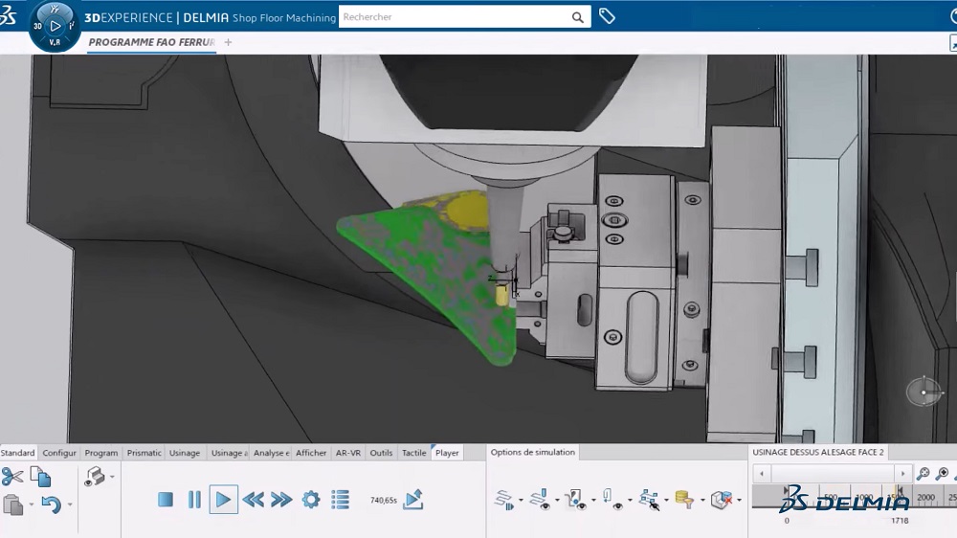Click the timeline horizontal scrollbar track
Screen dimensions: 957x538
coord(833,473)
